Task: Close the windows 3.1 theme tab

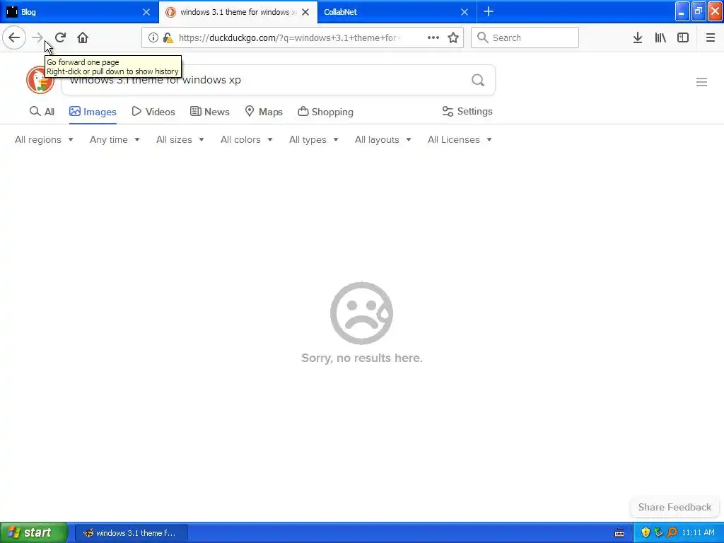Action: (305, 12)
